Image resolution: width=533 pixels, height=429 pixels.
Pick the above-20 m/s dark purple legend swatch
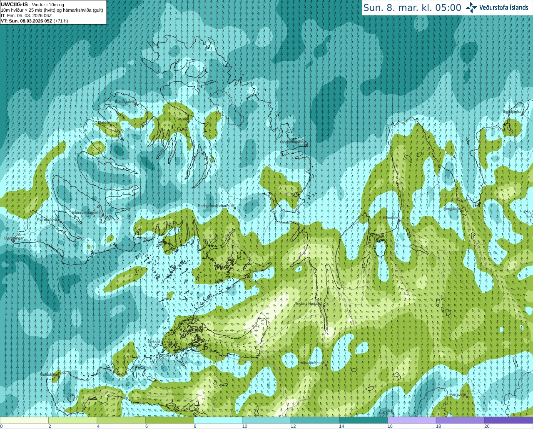508,420
